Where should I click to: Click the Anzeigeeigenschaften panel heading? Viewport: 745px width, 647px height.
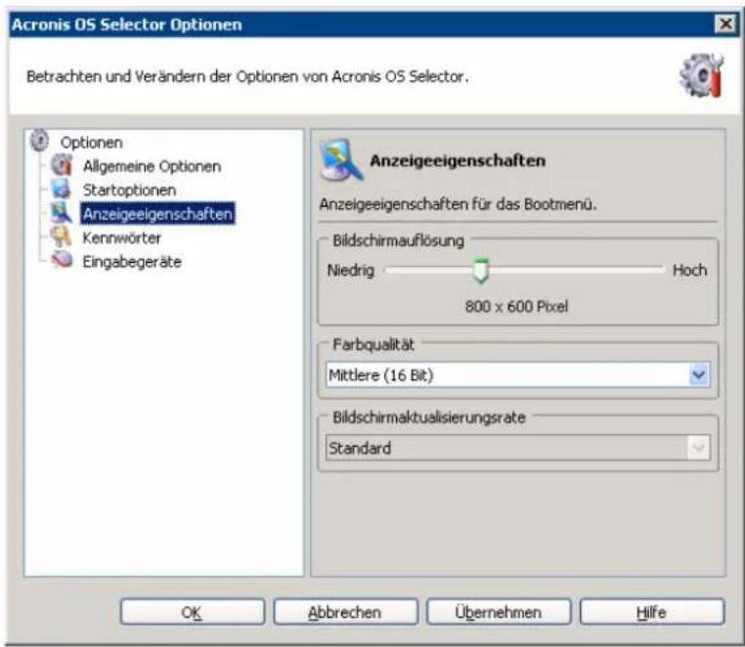(458, 160)
